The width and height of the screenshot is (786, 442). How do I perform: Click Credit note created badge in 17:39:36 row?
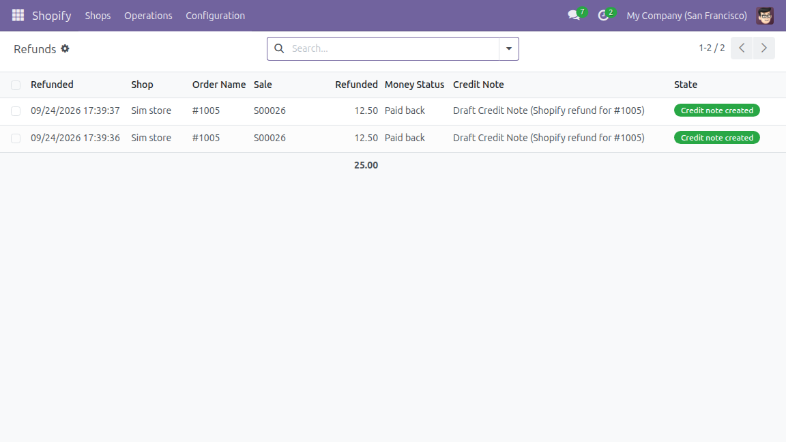click(x=717, y=137)
